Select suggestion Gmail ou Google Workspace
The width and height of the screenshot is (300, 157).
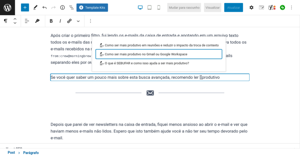(159, 54)
